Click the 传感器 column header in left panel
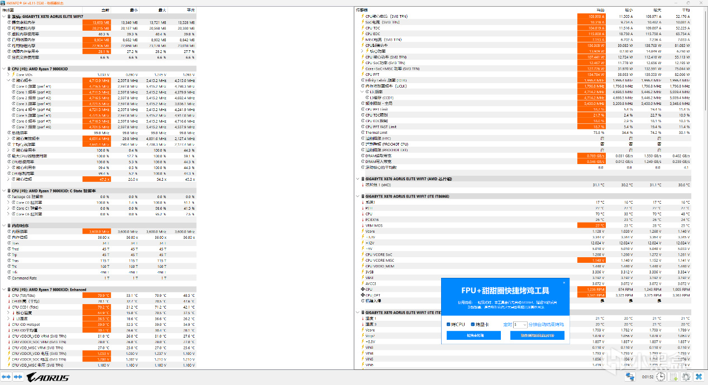Image resolution: width=708 pixels, height=385 pixels. click(x=41, y=10)
